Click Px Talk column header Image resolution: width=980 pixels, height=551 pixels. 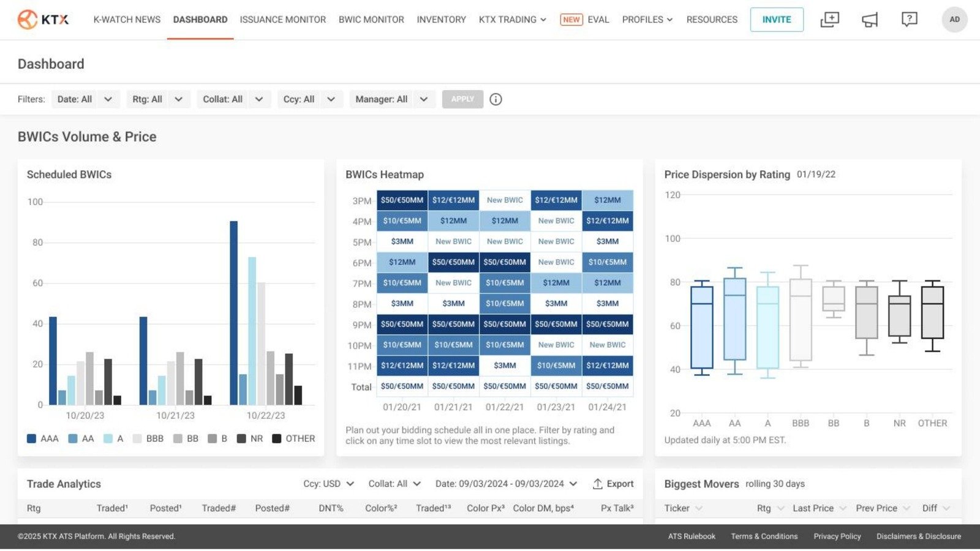click(617, 508)
